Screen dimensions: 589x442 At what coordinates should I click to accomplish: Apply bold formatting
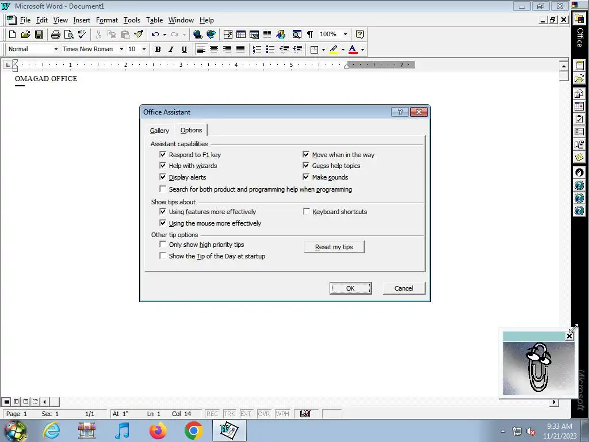158,49
